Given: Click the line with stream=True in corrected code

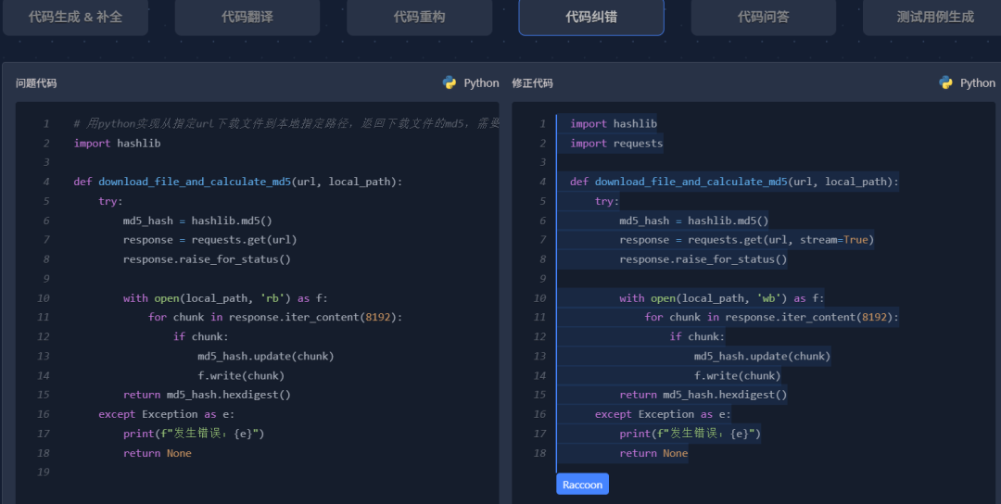Looking at the screenshot, I should pyautogui.click(x=746, y=240).
